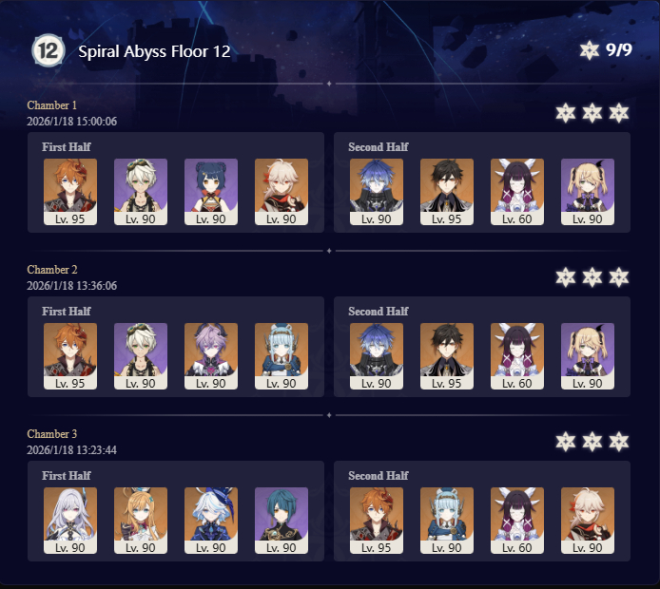The height and width of the screenshot is (589, 660).
Task: Click the middle star of Chamber 3
Action: pos(592,442)
